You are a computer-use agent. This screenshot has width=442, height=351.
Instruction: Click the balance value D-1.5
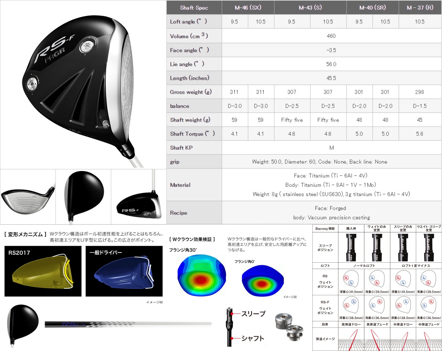click(x=420, y=106)
